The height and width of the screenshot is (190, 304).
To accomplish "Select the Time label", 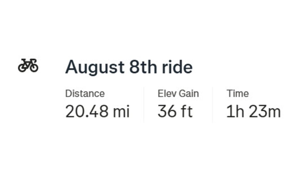I will point(238,94).
